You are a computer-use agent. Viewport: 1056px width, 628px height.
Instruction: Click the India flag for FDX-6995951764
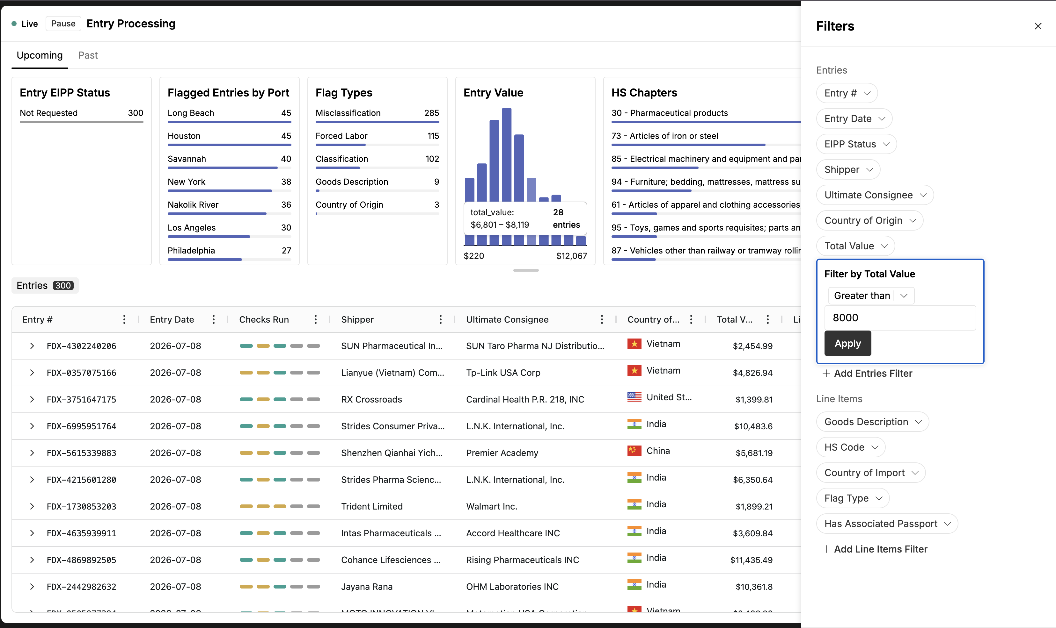(634, 424)
